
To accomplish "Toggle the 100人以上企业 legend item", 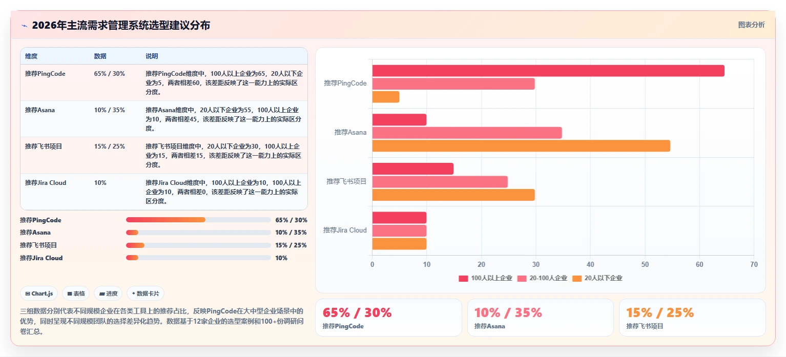I will click(485, 278).
